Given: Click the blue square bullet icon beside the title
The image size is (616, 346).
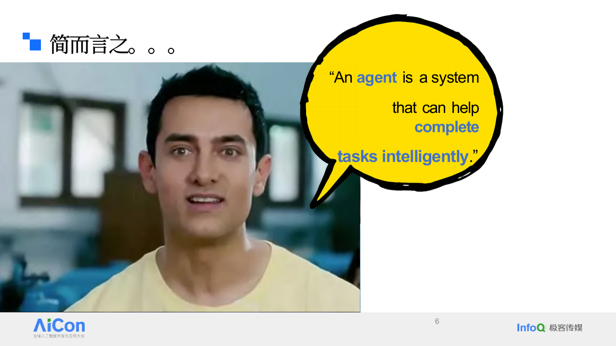Looking at the screenshot, I should tap(33, 42).
